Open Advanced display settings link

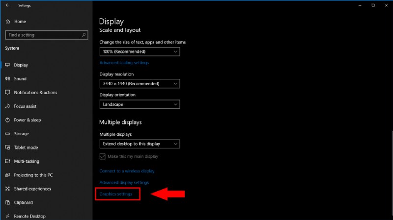click(124, 182)
